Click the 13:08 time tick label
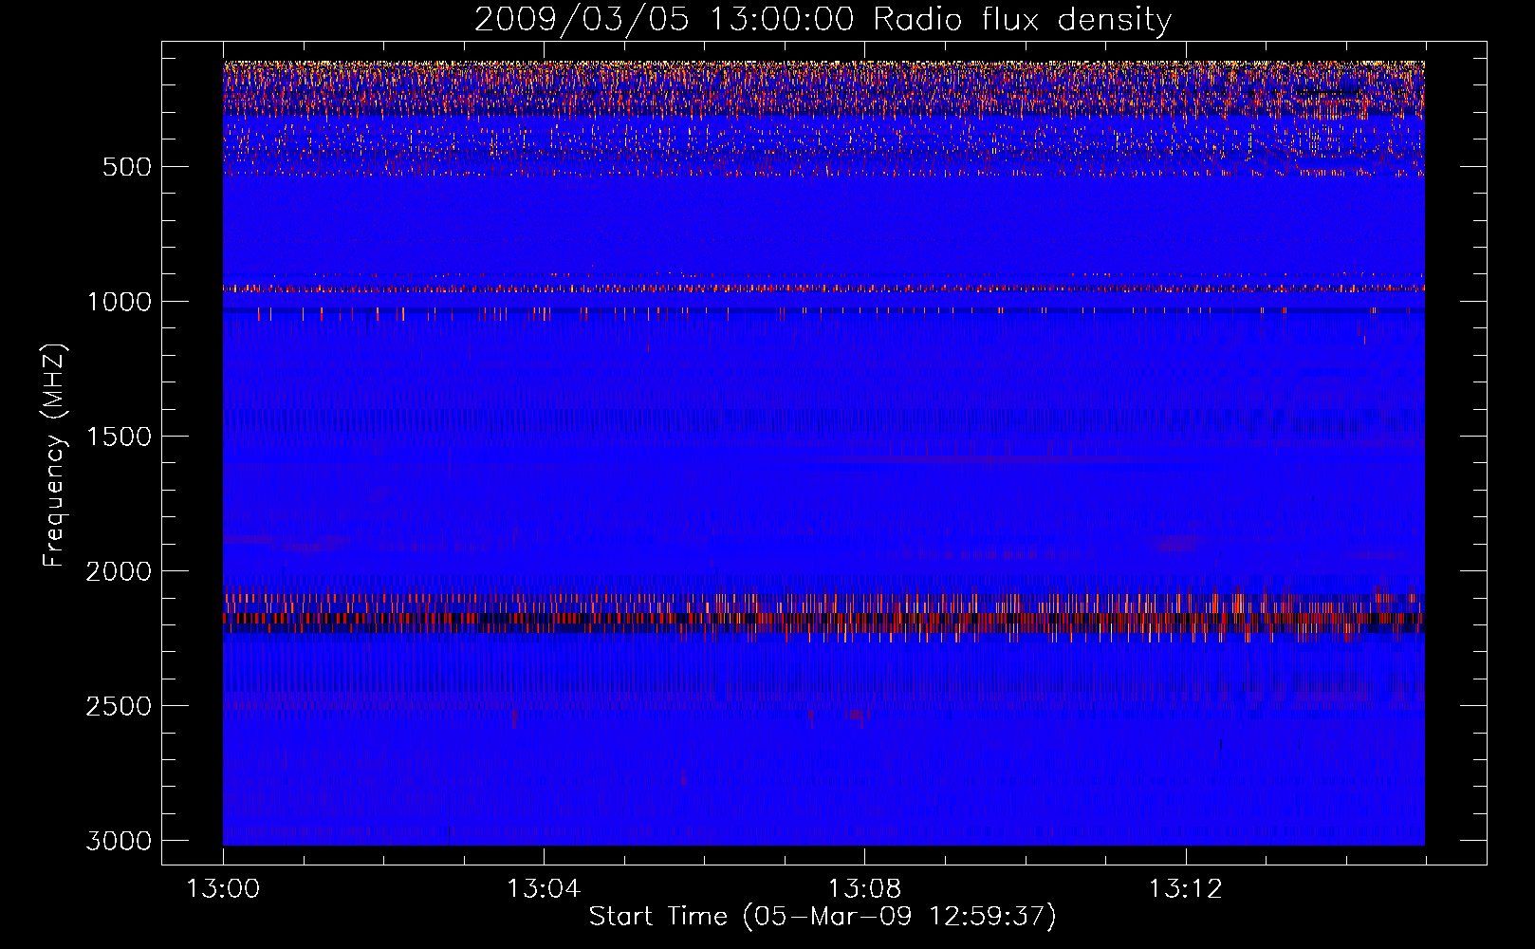 pyautogui.click(x=864, y=889)
